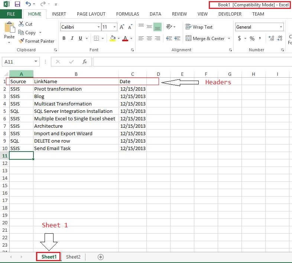This screenshot has height=263, width=292.
Task: Open fill color palette dropdown arrow
Action: [119, 38]
